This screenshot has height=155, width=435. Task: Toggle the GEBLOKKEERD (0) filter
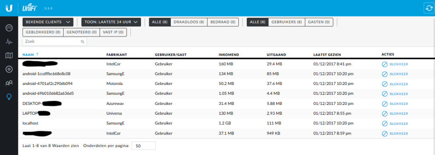(43, 32)
